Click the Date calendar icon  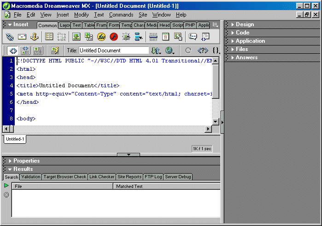point(165,37)
